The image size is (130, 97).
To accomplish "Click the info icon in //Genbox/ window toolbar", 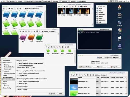I will click(23, 9).
